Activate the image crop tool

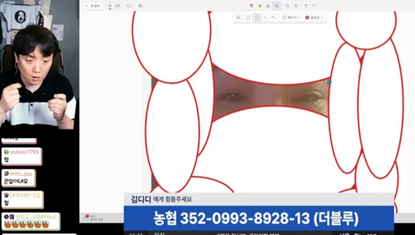pos(288,6)
